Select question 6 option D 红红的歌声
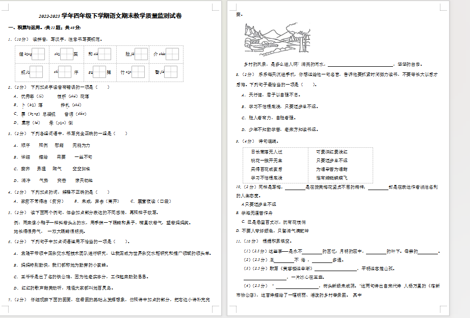This screenshot has width=470, height=318. pos(64,288)
